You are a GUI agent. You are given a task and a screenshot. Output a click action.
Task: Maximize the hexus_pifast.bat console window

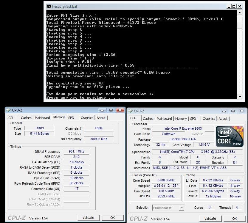(234, 6)
